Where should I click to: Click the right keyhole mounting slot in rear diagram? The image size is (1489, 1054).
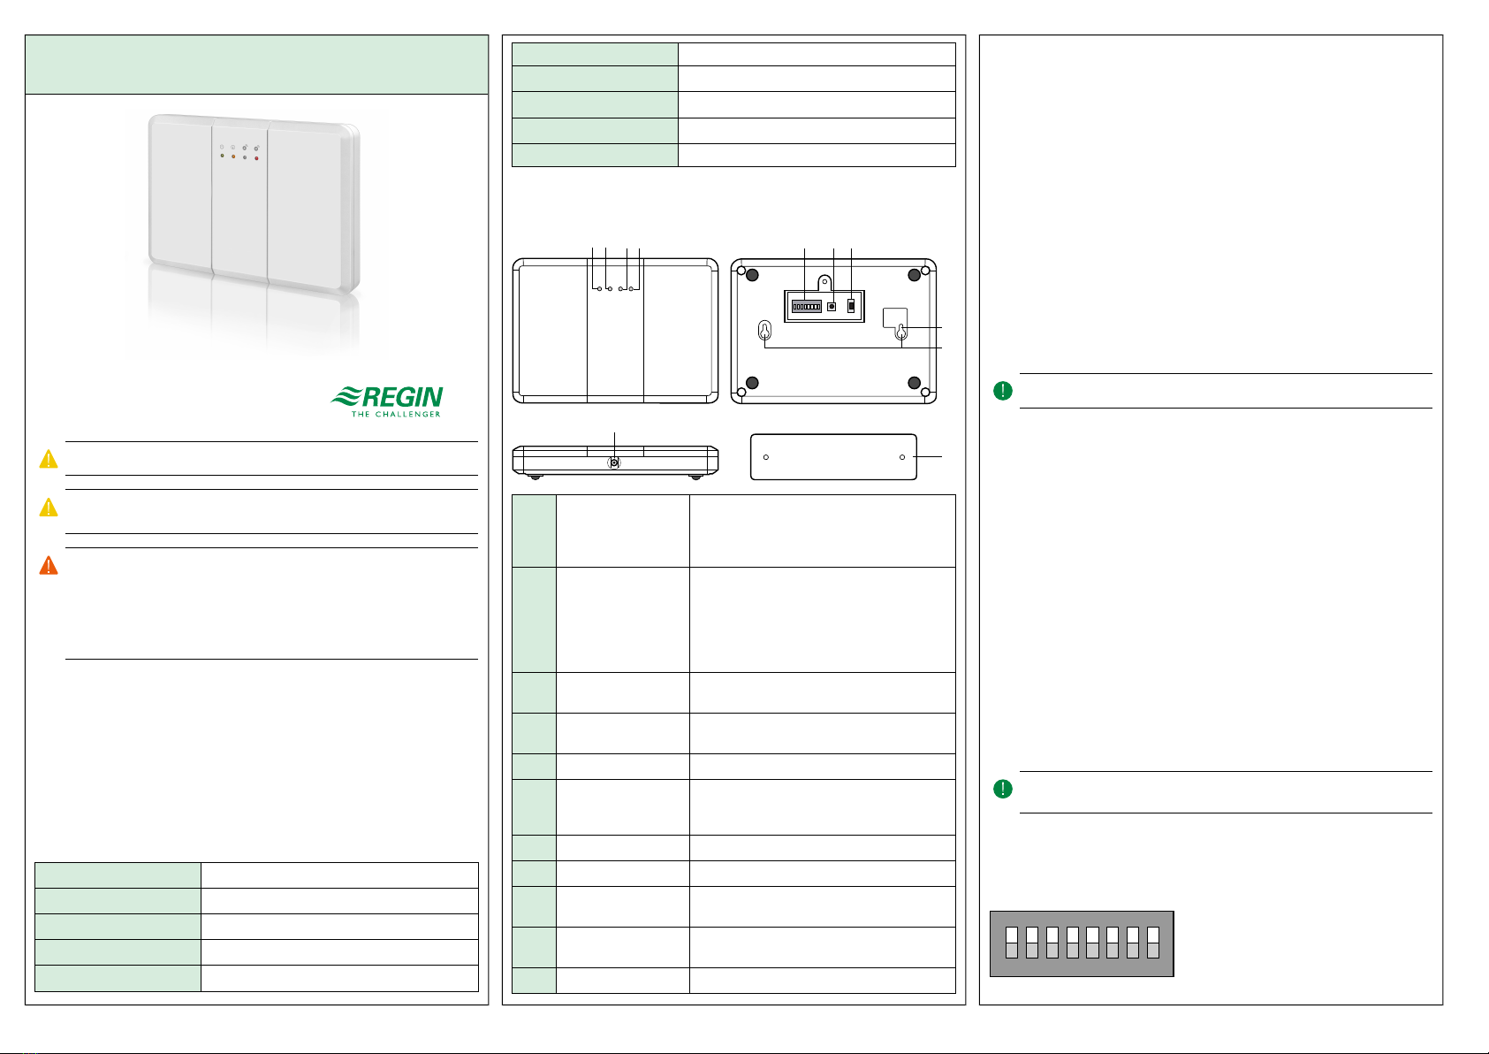pyautogui.click(x=900, y=332)
